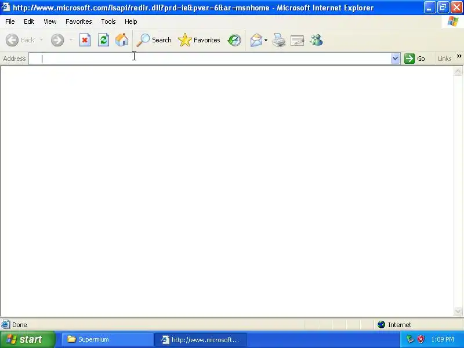The image size is (464, 348).
Task: Expand the Address bar dropdown list
Action: pos(396,59)
